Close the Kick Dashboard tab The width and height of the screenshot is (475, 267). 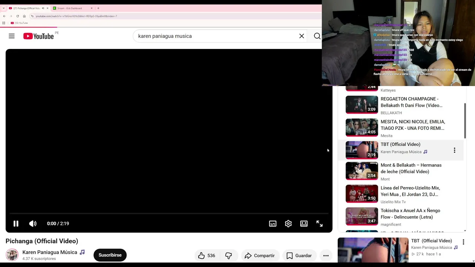click(x=92, y=8)
